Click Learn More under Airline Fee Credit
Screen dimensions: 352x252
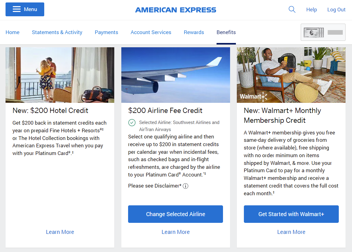coord(176,232)
